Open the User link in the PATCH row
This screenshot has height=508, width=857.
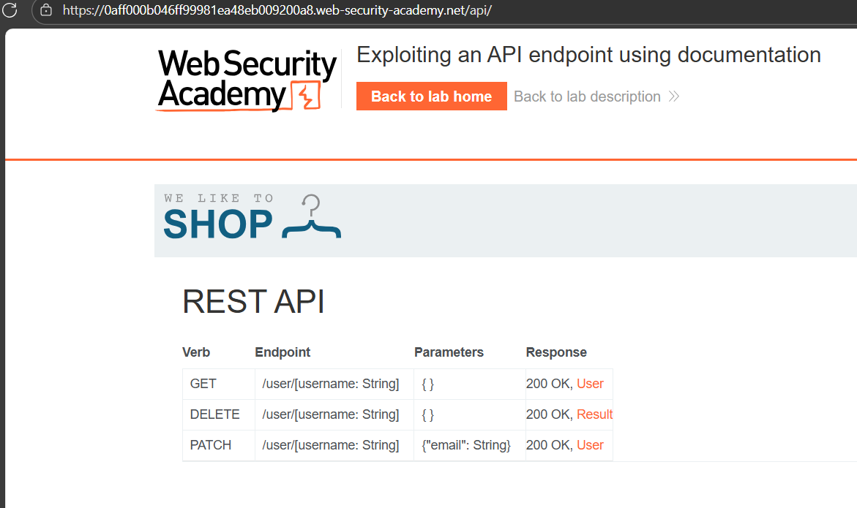591,444
